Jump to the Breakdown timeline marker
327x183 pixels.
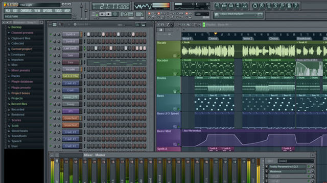304,39
